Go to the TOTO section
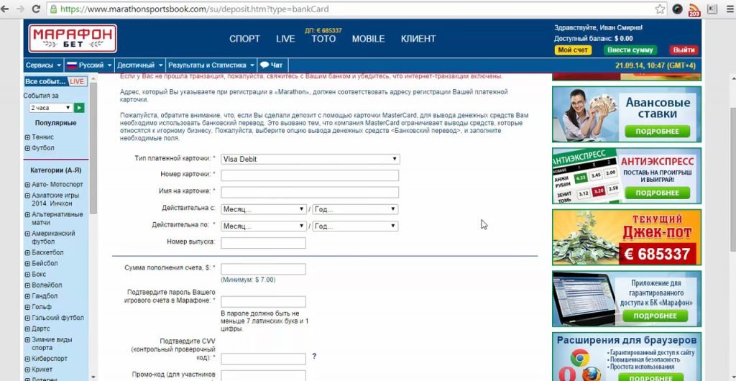 (x=324, y=39)
